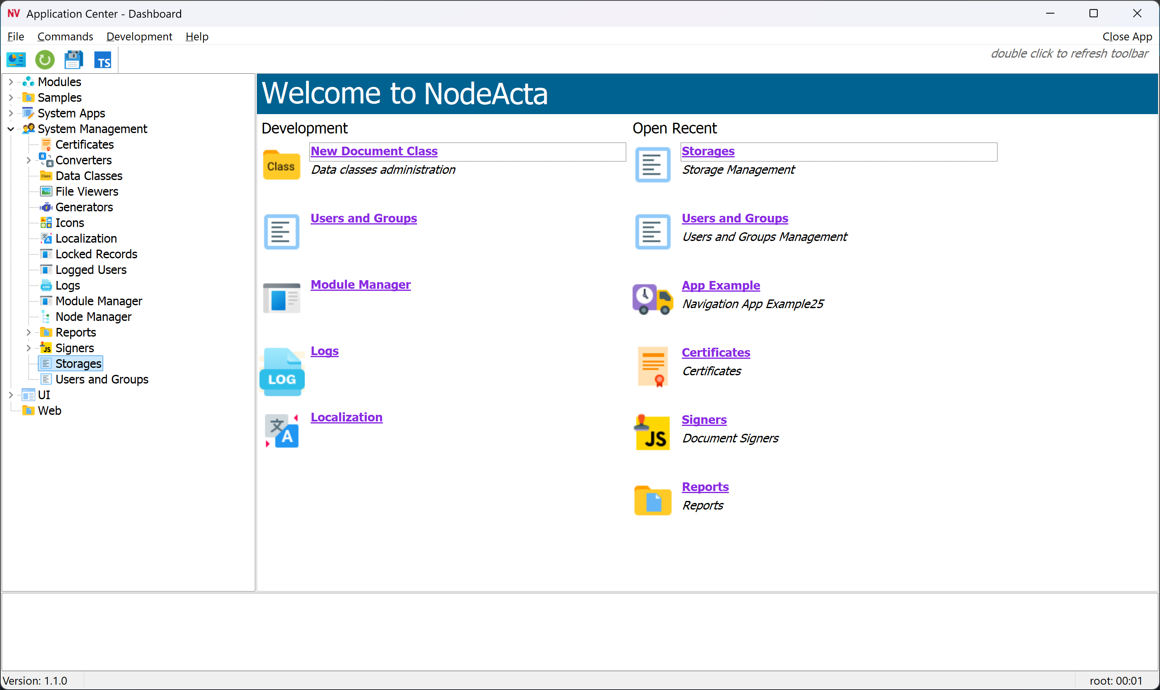Expand the Signers tree branch
The height and width of the screenshot is (690, 1160).
[28, 347]
